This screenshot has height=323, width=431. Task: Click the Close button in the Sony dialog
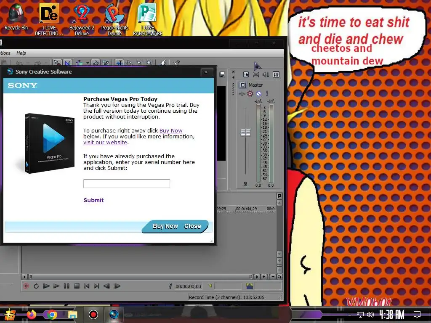tap(192, 226)
